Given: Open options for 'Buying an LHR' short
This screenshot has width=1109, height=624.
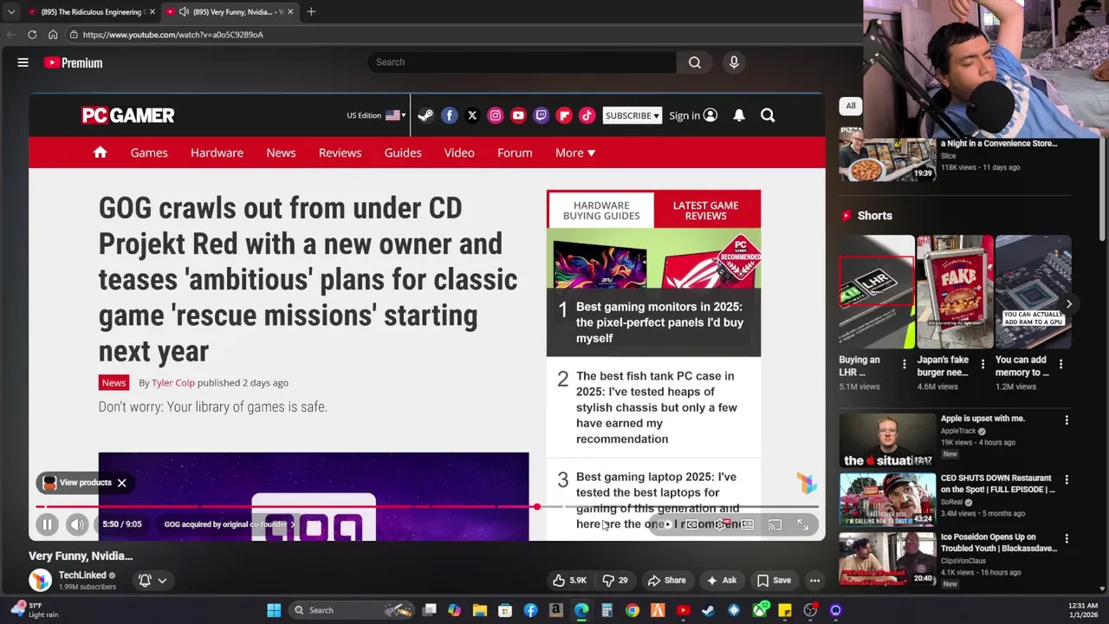Looking at the screenshot, I should tap(905, 364).
